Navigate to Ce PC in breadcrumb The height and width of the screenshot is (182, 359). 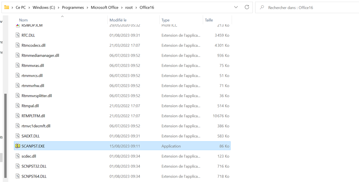click(x=21, y=8)
